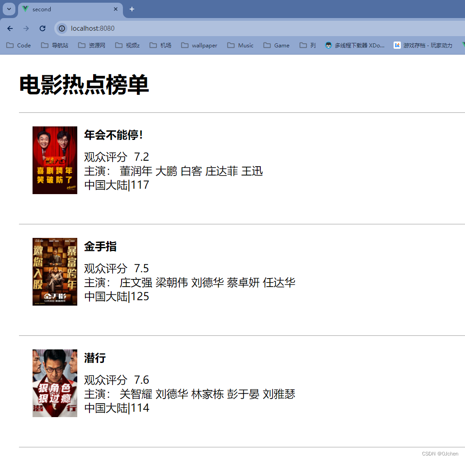This screenshot has width=465, height=460.
Task: Click cast line starting with 庄文强
Action: (x=190, y=283)
